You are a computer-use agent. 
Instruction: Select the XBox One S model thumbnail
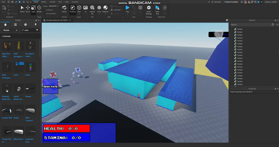pos(19,131)
